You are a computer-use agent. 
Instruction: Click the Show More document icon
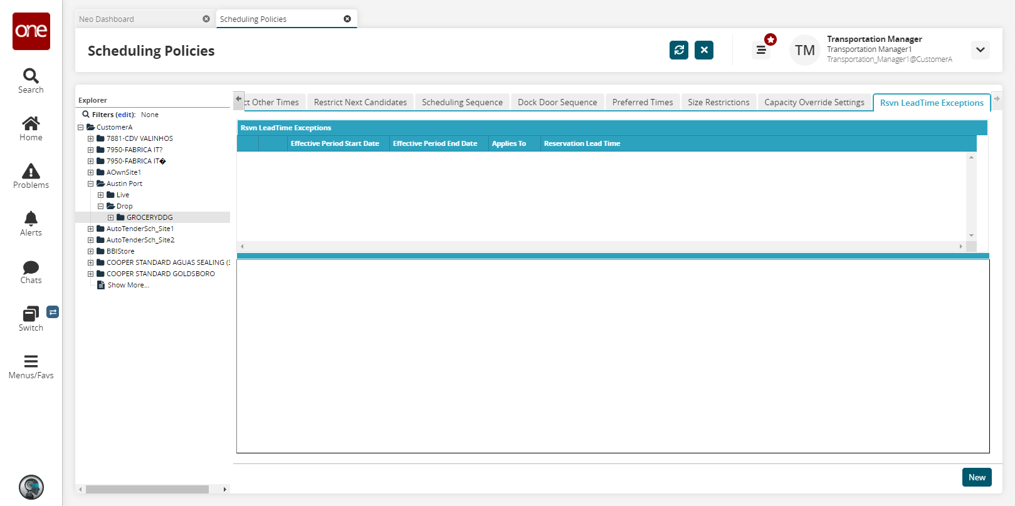[100, 285]
